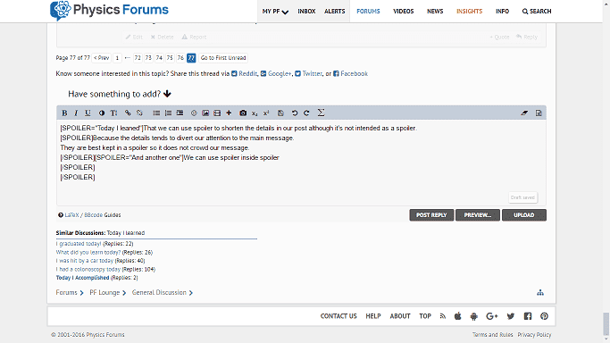Open the smilies picker
This screenshot has width=610, height=343.
tap(194, 113)
